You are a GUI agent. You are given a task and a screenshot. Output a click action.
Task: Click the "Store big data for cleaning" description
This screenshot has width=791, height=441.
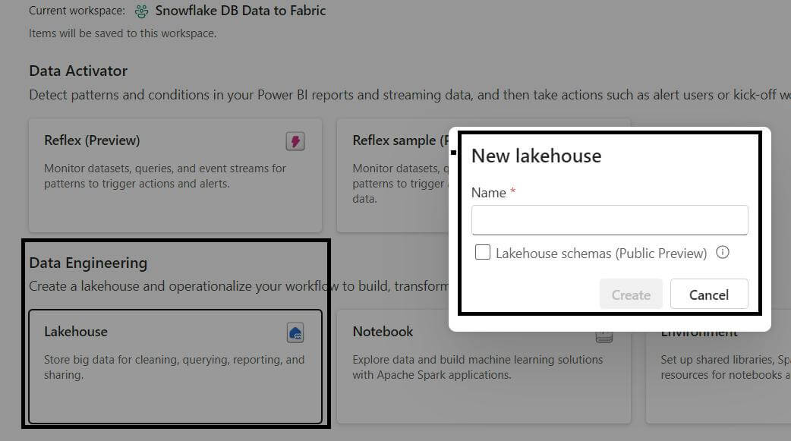coord(174,367)
